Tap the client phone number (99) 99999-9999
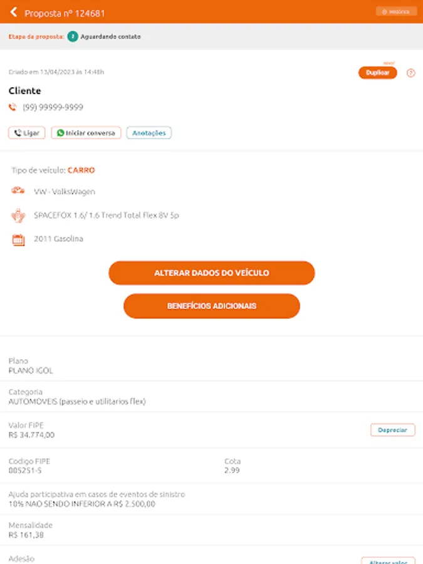423x564 pixels. pos(53,107)
